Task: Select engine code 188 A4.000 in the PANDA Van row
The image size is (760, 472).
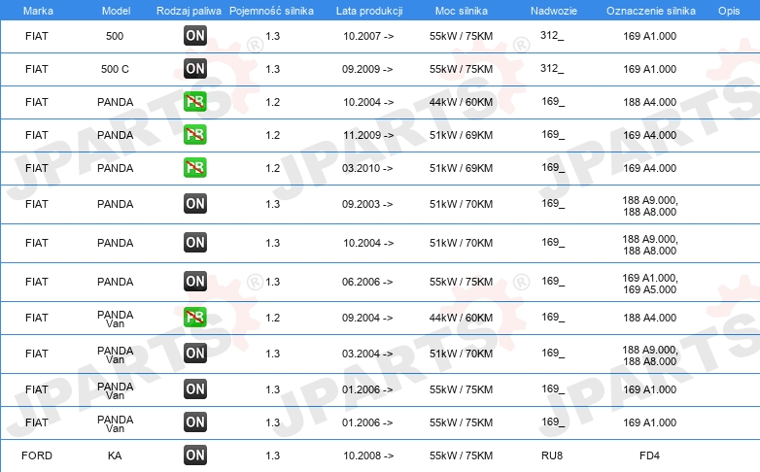Action: pos(649,318)
